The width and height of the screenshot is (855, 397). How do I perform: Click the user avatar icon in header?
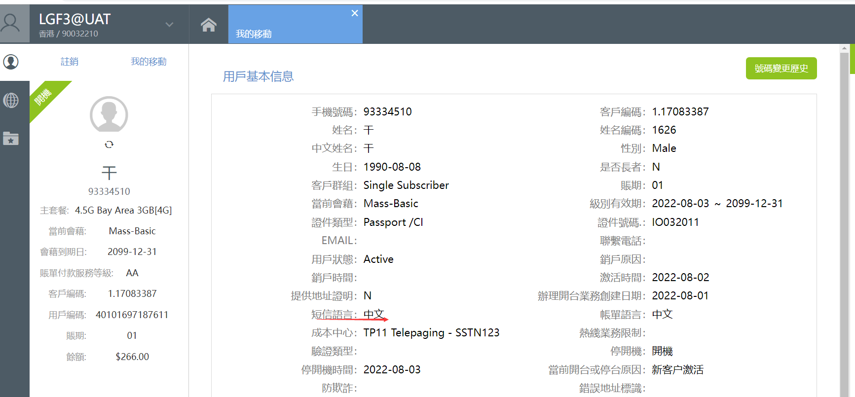pos(10,23)
